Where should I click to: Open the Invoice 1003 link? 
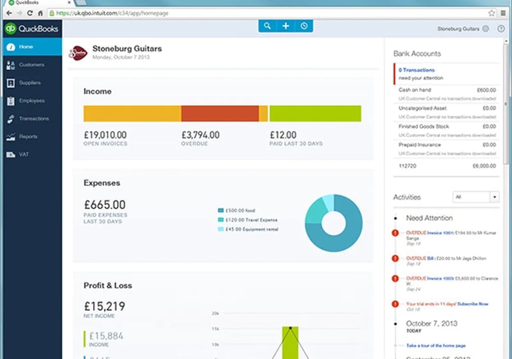440,278
